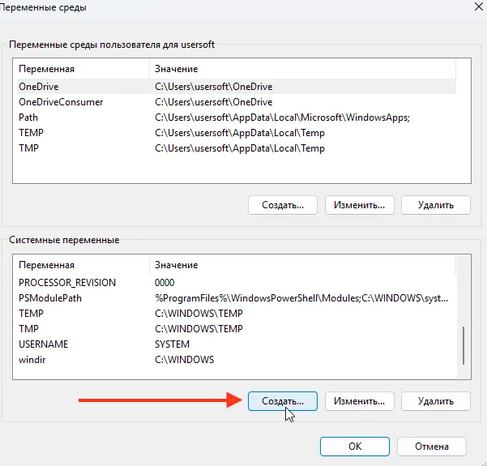The image size is (487, 466).
Task: Click the user variables "Создать..." button
Action: 282,204
